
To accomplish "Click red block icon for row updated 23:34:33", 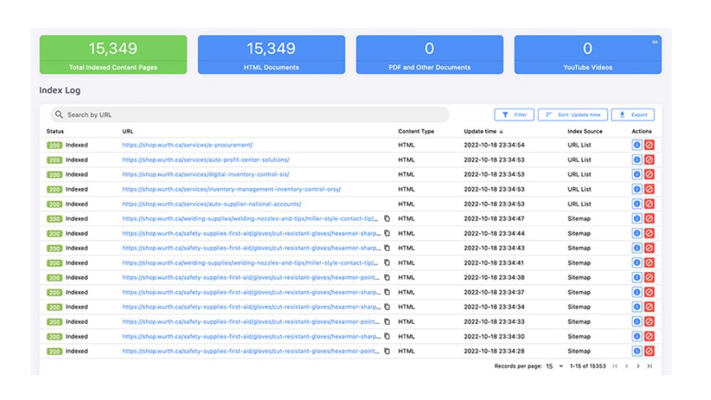I will (648, 322).
